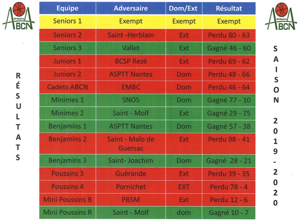This screenshot has width=300, height=222.
Task: Select the Perdu 98 - 41 result
Action: [x=229, y=139]
